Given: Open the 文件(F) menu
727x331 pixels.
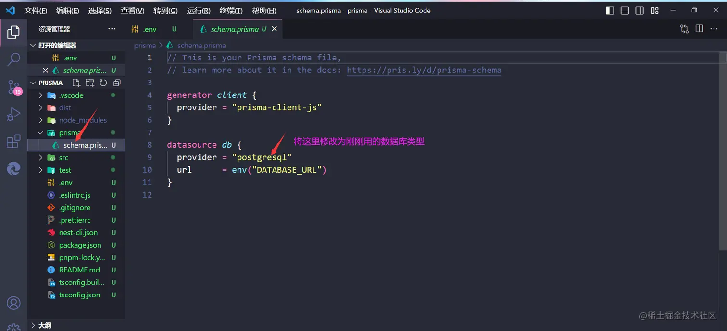Looking at the screenshot, I should point(36,11).
